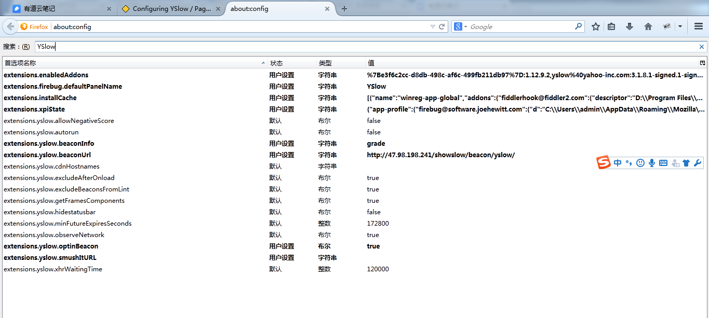This screenshot has height=318, width=709.
Task: Select extensions.yslow.observeNetwork preference
Action: click(354, 235)
